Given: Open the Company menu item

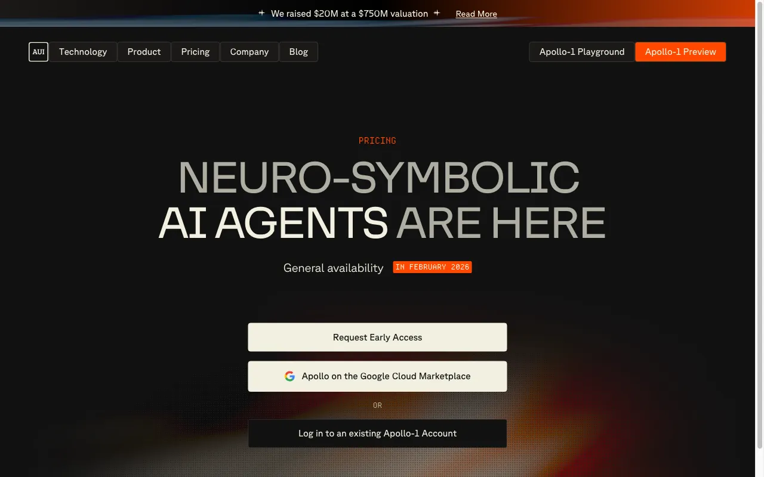Looking at the screenshot, I should (249, 52).
